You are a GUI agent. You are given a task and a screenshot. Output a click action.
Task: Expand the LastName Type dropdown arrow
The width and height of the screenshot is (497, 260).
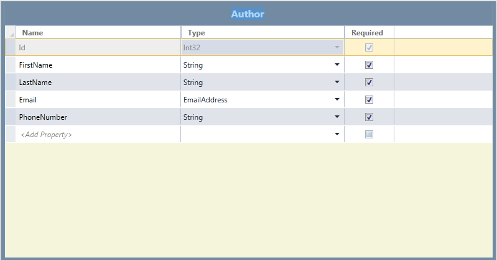coord(337,82)
